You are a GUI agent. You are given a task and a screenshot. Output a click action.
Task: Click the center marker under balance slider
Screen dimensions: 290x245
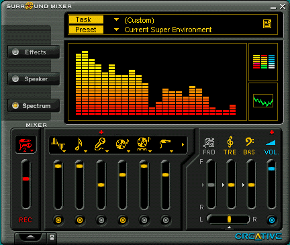pos(229,228)
